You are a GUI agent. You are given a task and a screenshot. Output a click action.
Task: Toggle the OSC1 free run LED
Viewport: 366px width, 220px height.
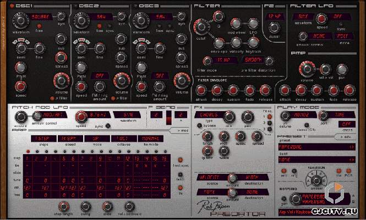click(39, 26)
